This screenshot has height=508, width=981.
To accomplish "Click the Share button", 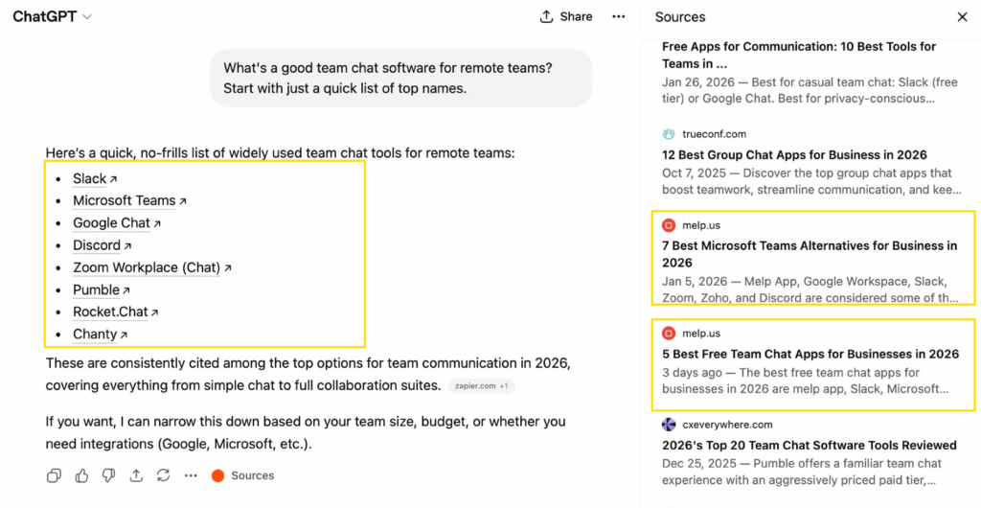I will (565, 17).
